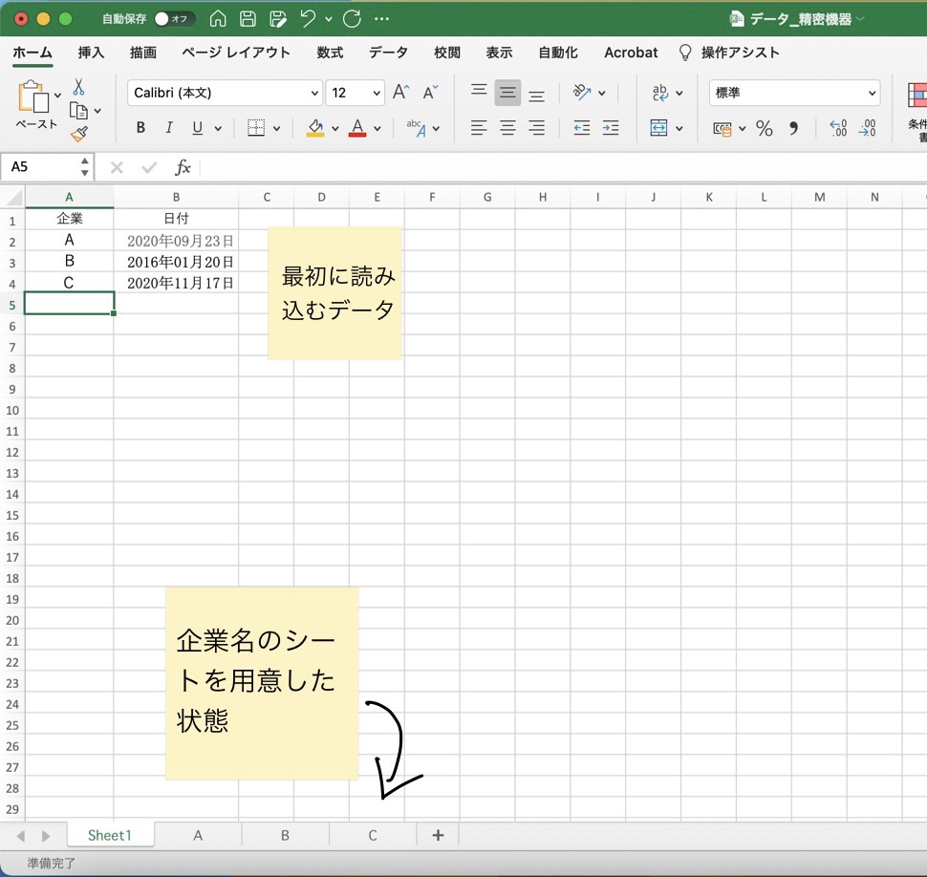Click the Copy icon
This screenshot has width=927, height=877.
[x=78, y=111]
